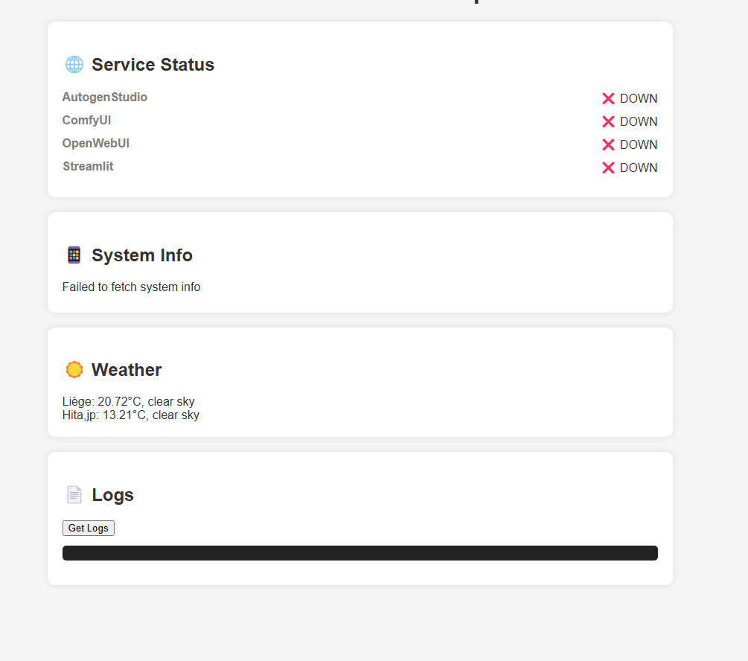The image size is (748, 661).
Task: Click the Weather section heading
Action: [127, 370]
